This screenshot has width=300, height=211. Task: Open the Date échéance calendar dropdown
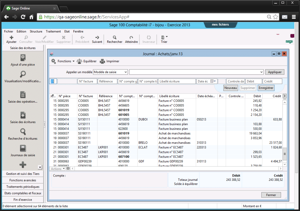coord(213,81)
